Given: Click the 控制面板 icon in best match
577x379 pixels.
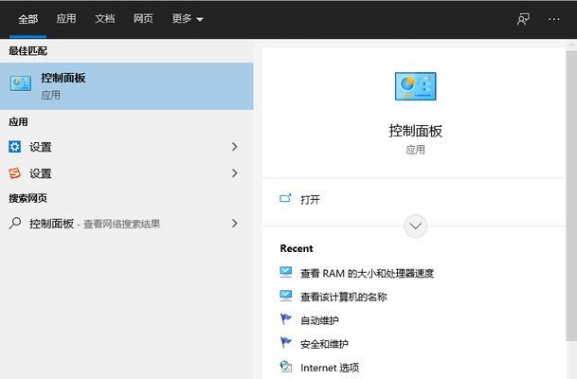Looking at the screenshot, I should point(21,83).
